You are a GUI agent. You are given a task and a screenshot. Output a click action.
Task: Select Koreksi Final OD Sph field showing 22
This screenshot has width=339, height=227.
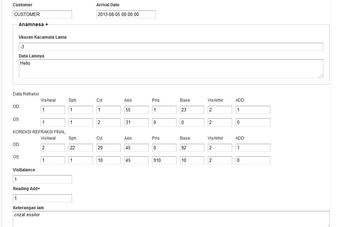(x=81, y=148)
